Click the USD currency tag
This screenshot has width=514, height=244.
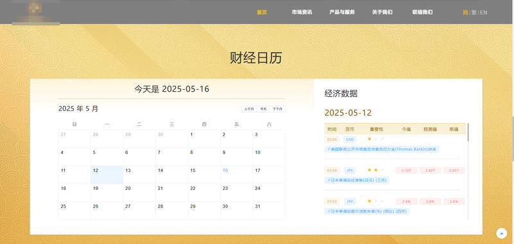[x=350, y=139]
